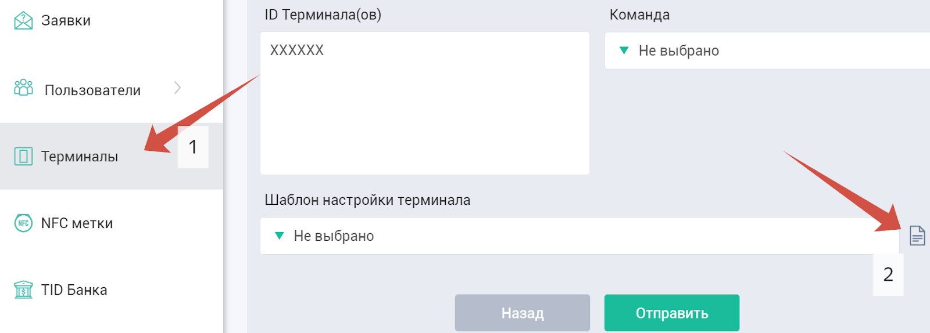Open TID Банка section

click(112, 289)
